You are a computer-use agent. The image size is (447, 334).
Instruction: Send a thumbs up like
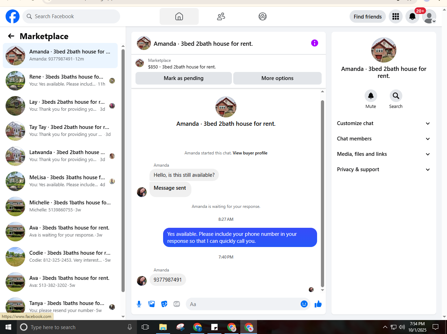pos(318,304)
